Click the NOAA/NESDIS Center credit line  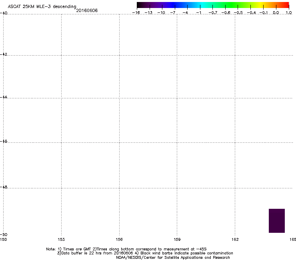click(173, 258)
